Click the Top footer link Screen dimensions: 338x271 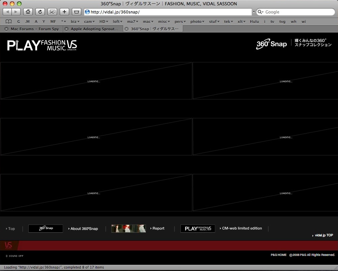(10, 229)
